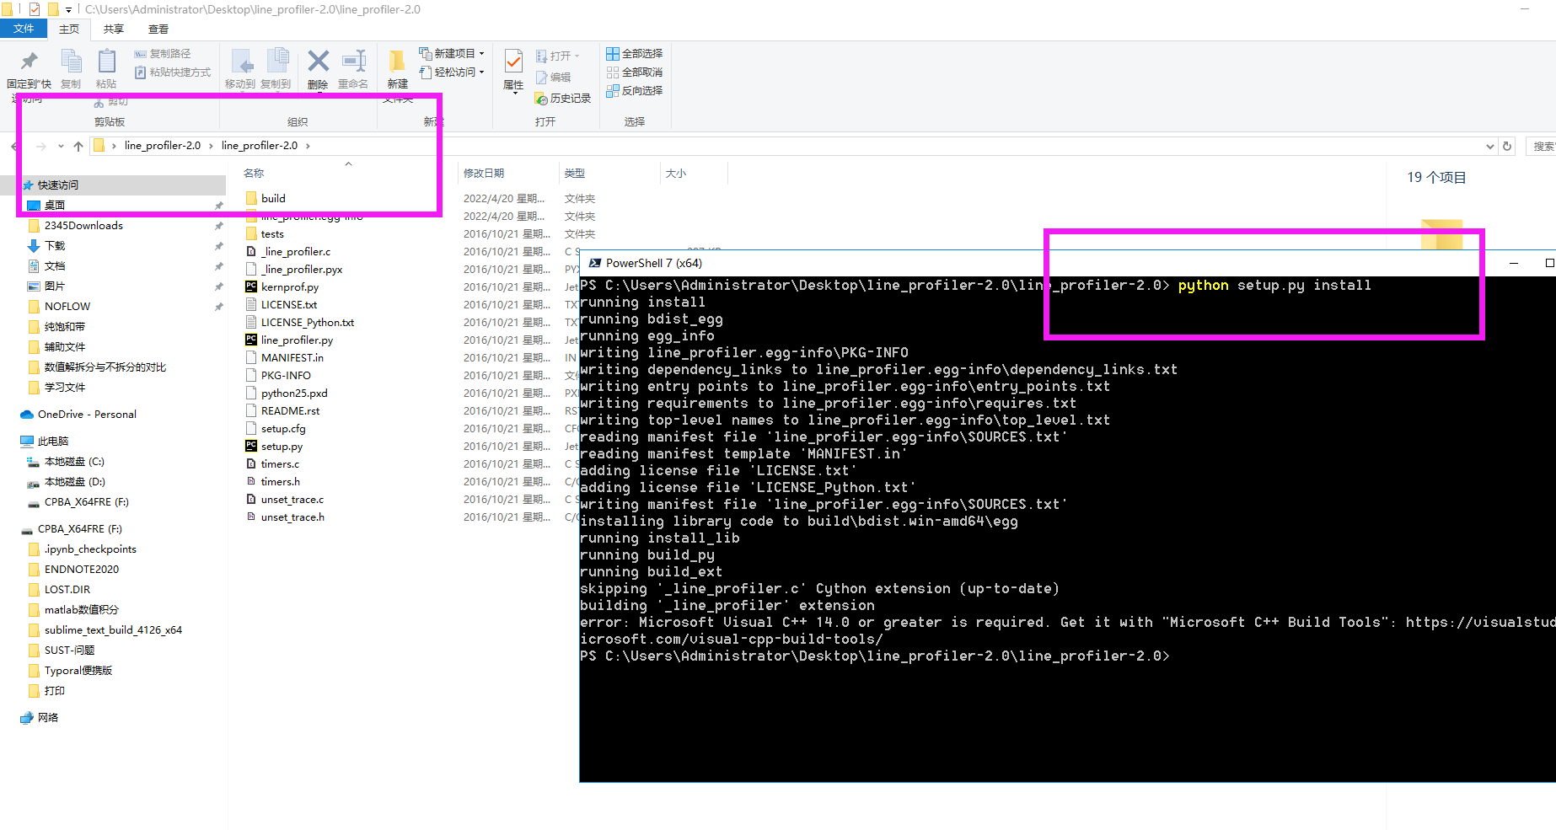Click This PC (此电脑) in sidebar
Screen dimensions: 1556x830
pos(53,442)
